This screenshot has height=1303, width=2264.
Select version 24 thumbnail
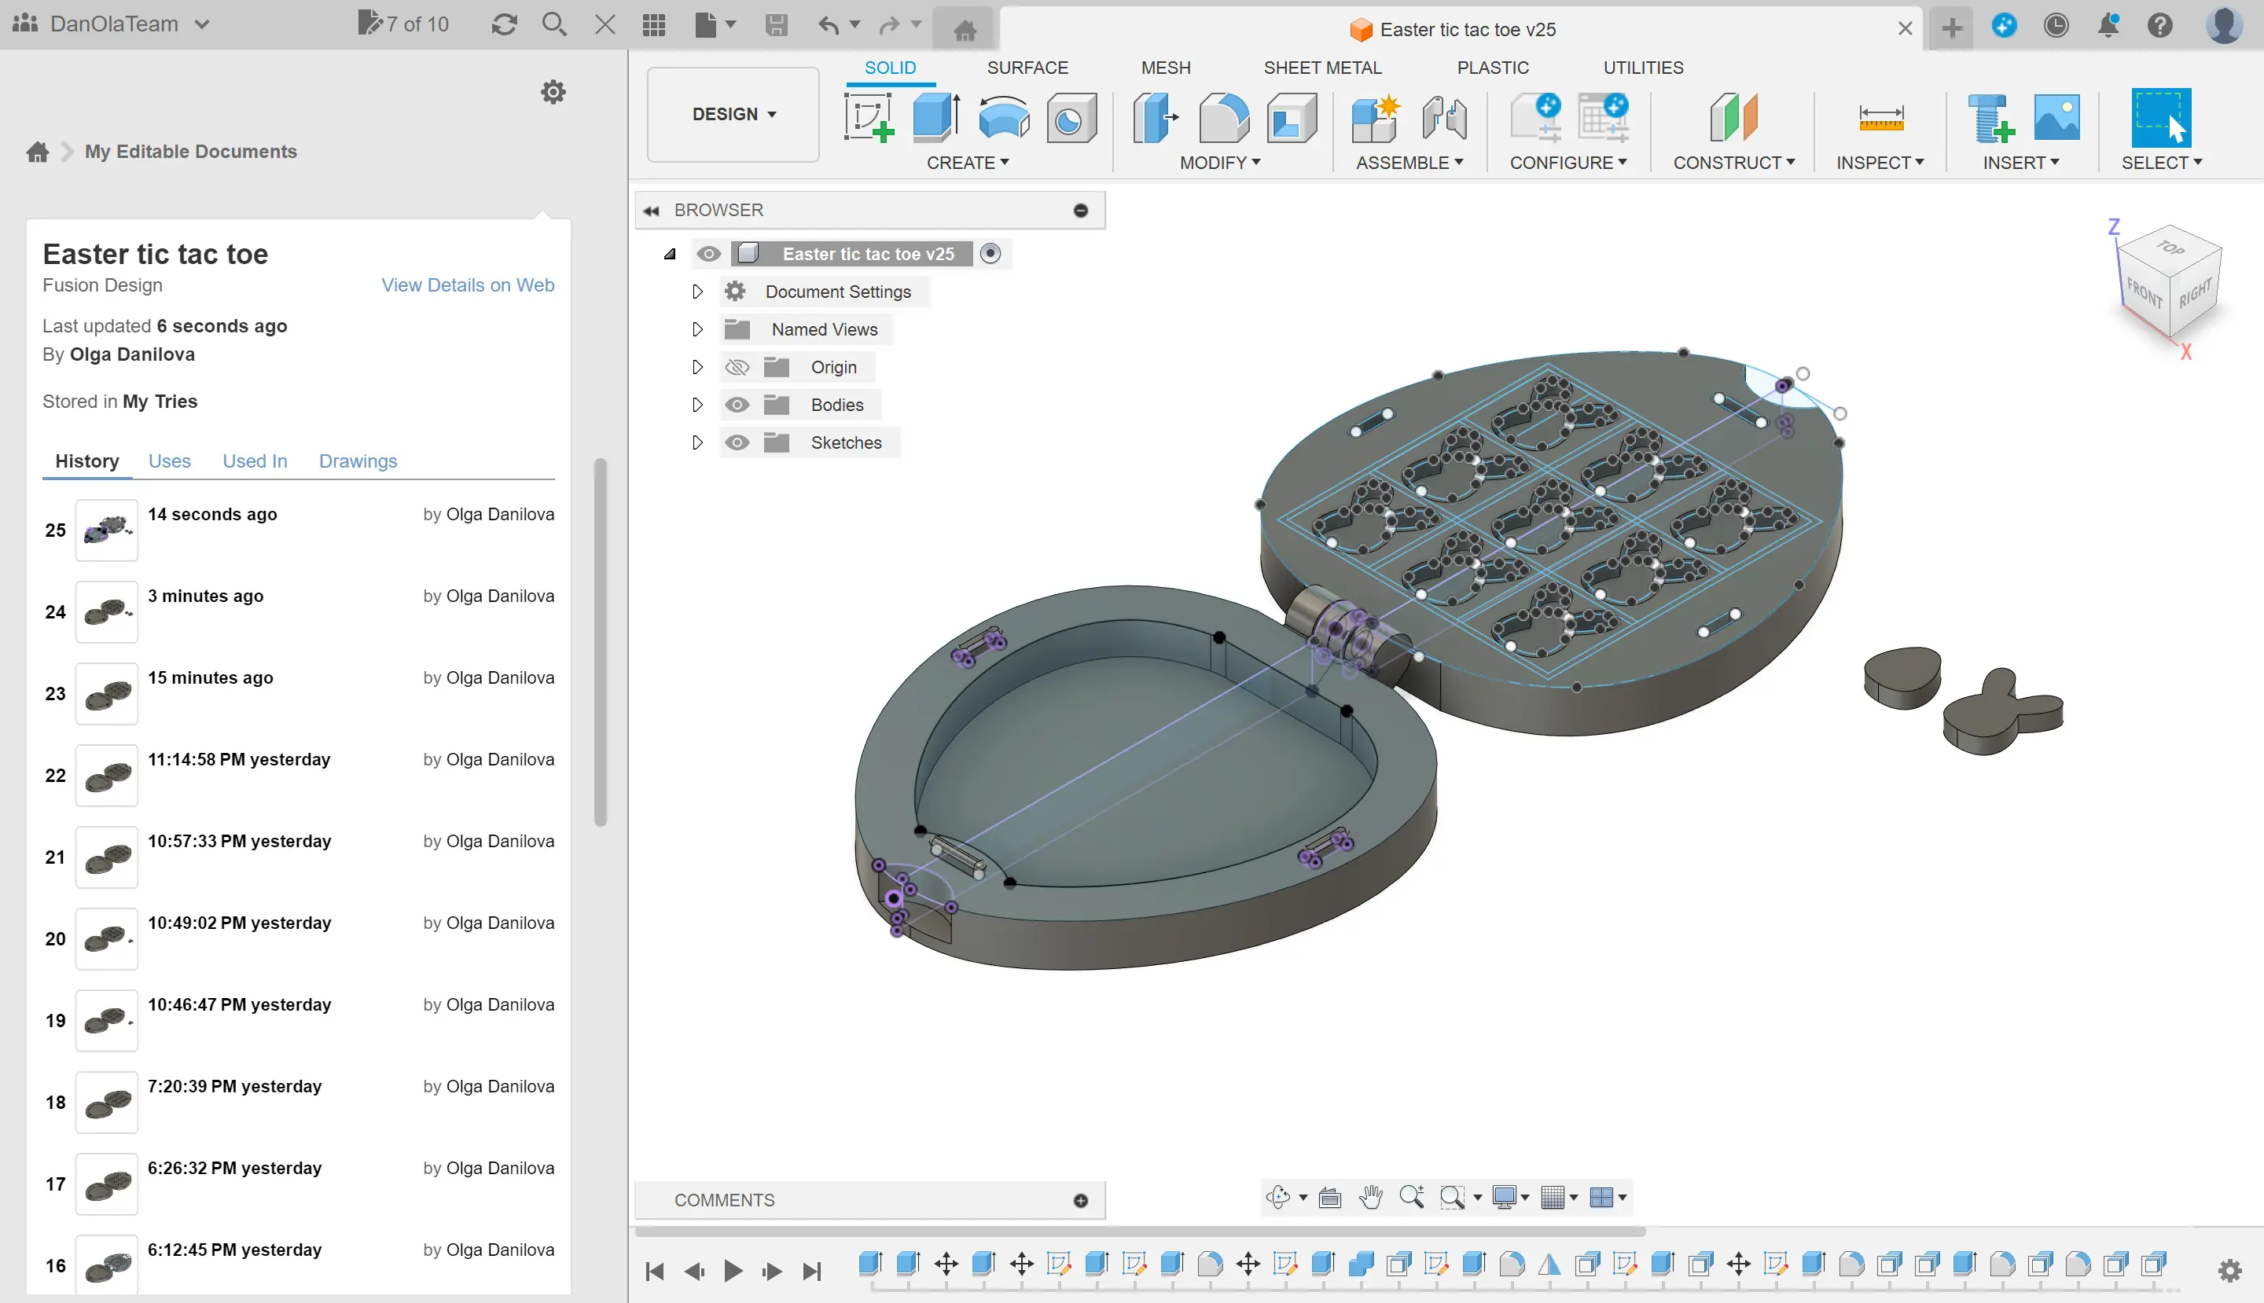click(x=107, y=612)
